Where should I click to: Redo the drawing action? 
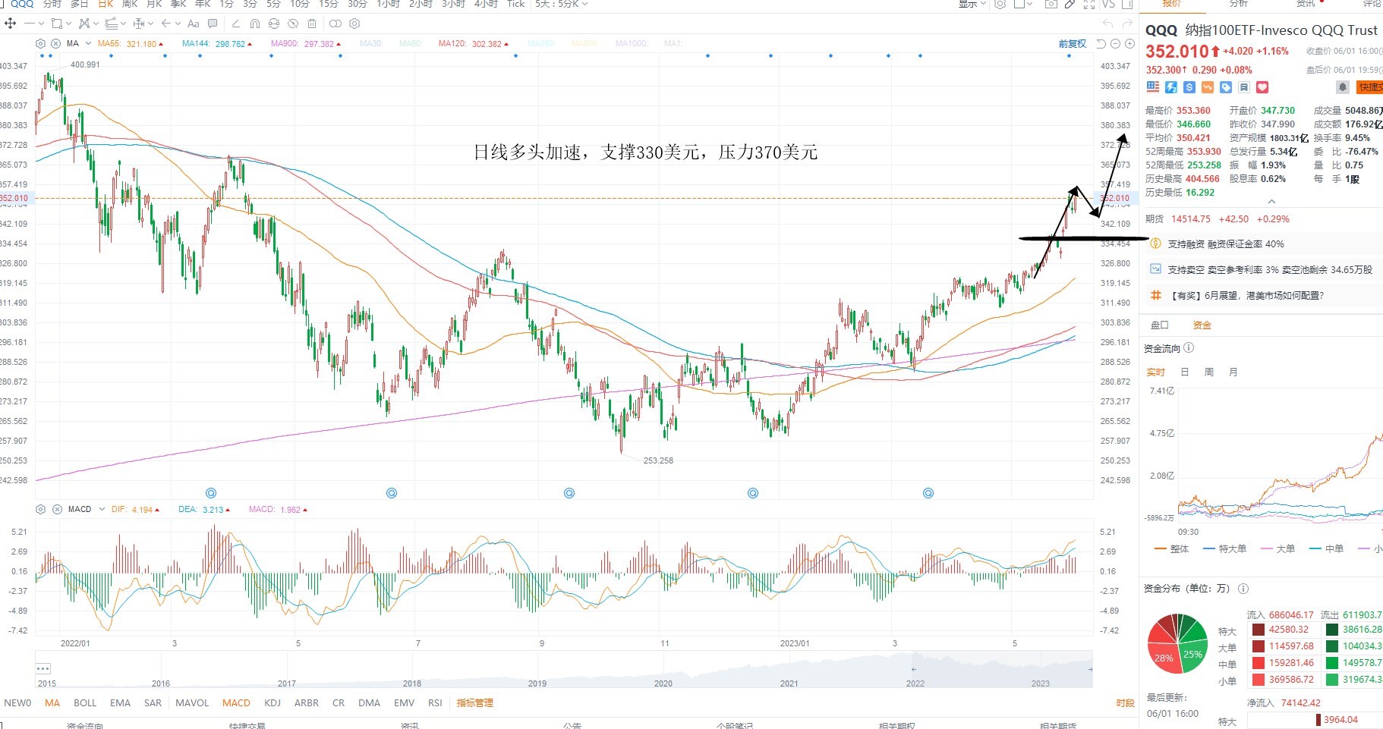click(x=1127, y=24)
